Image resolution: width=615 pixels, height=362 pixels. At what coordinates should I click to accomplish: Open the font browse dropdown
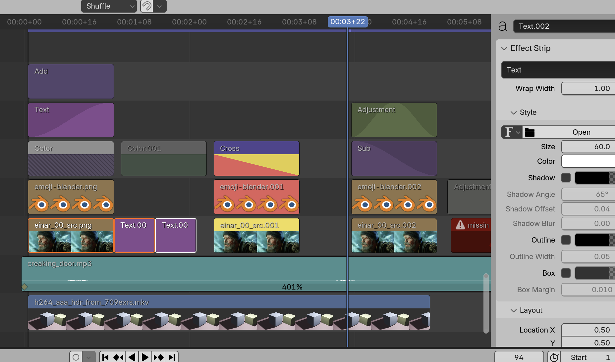(x=512, y=132)
